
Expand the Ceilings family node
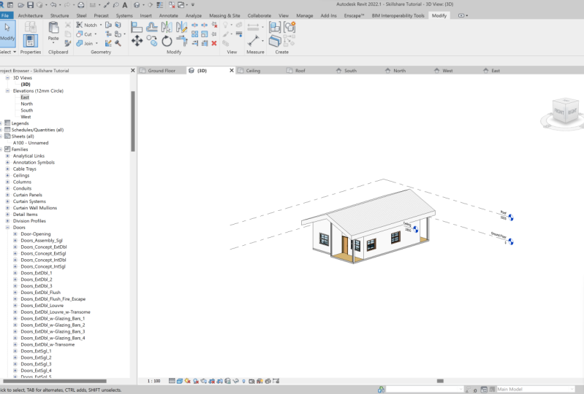(7, 175)
